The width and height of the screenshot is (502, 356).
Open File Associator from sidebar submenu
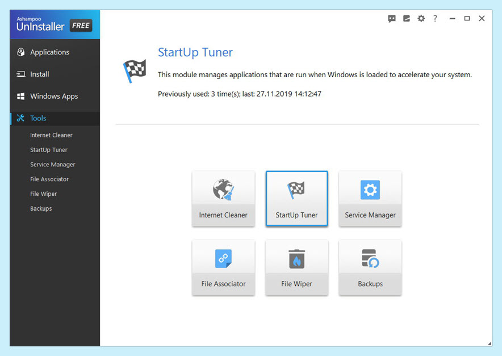point(49,179)
